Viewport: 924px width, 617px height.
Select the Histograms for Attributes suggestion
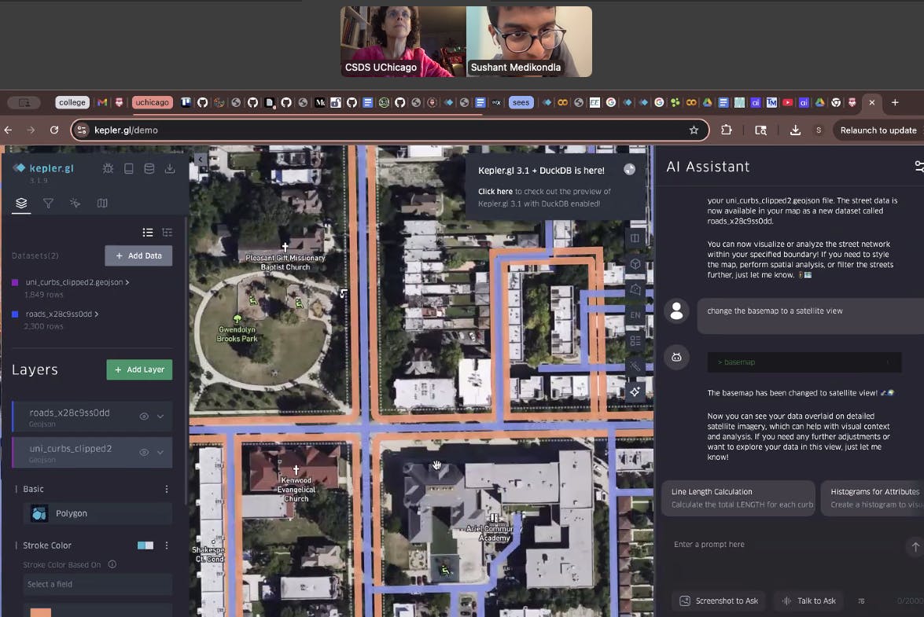pyautogui.click(x=872, y=498)
